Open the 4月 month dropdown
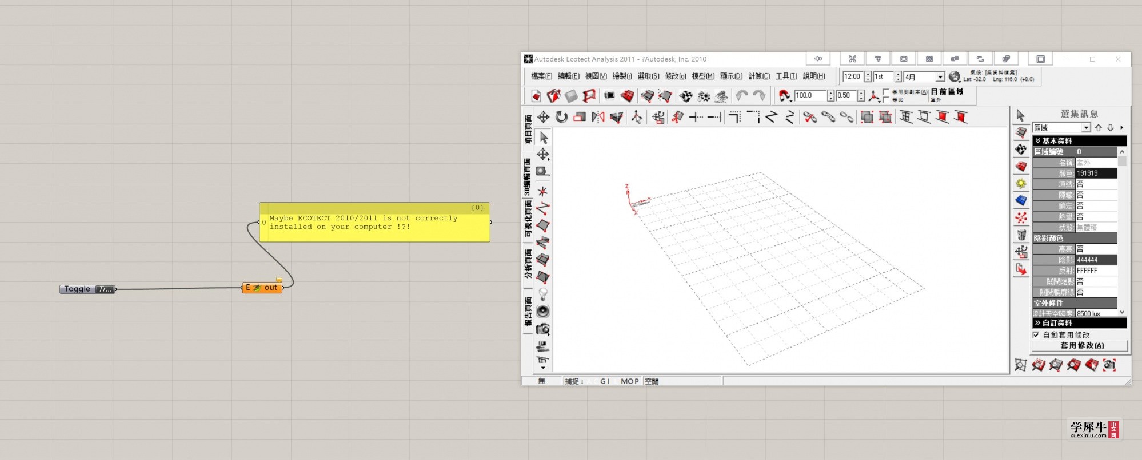Viewport: 1142px width, 460px height. coord(940,77)
